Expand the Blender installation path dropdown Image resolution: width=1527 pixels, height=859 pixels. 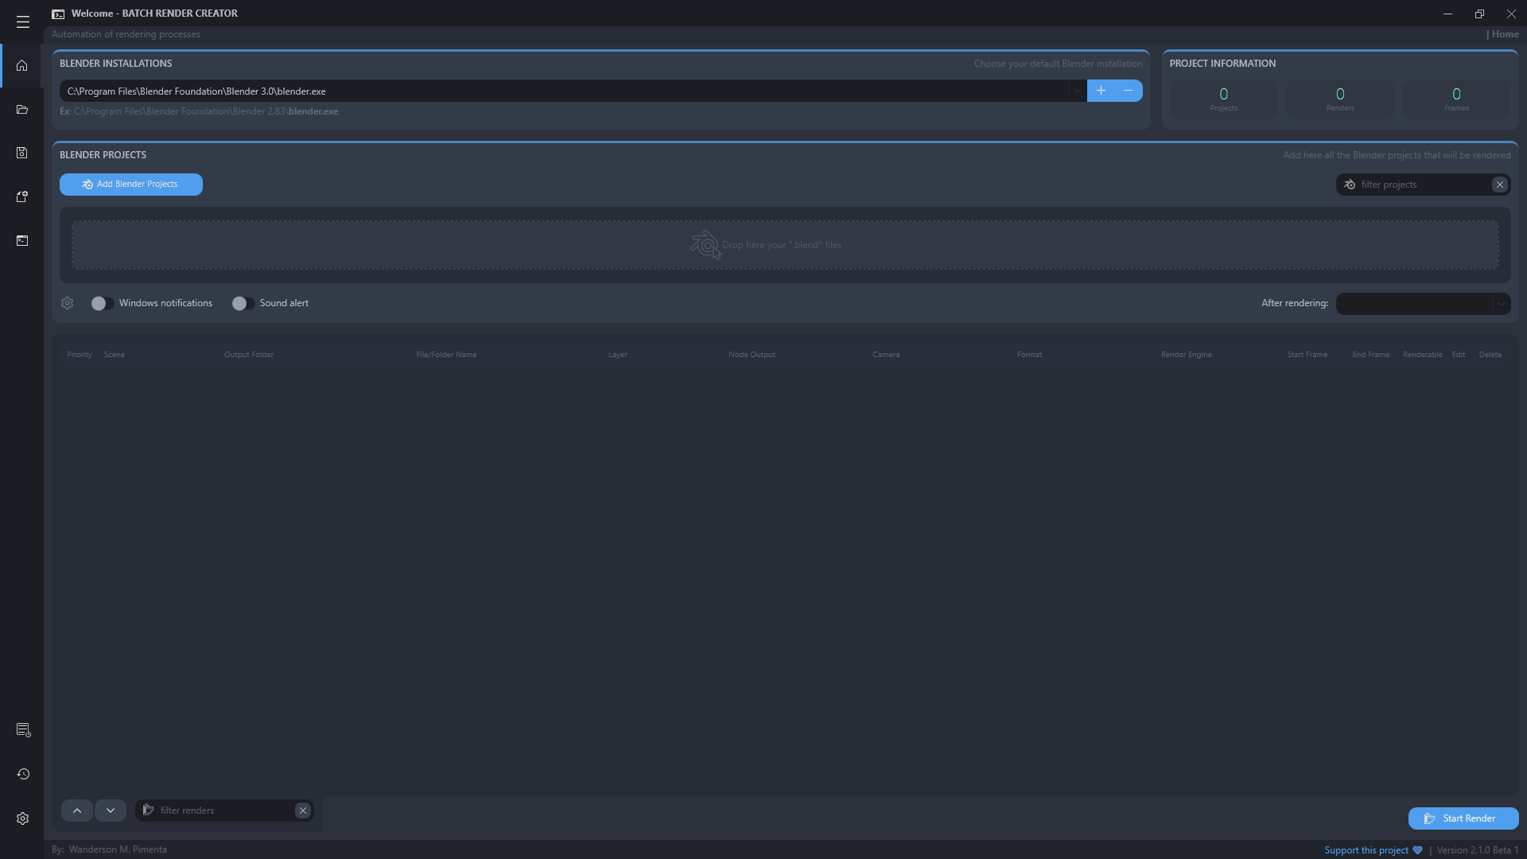1077,91
